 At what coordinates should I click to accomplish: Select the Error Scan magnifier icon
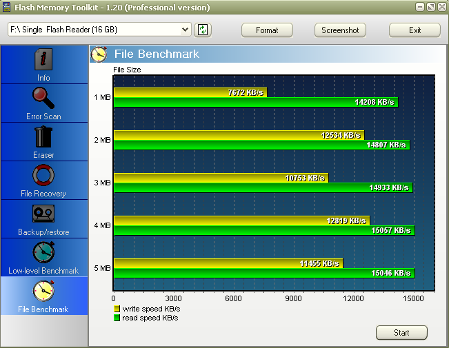pos(43,98)
